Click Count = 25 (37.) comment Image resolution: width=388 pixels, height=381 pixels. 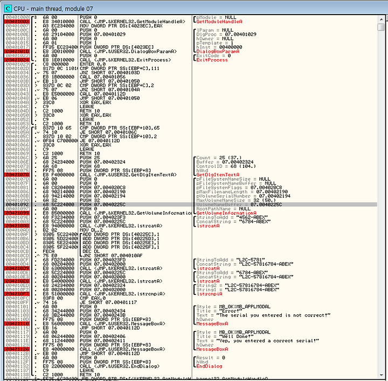tap(219, 158)
